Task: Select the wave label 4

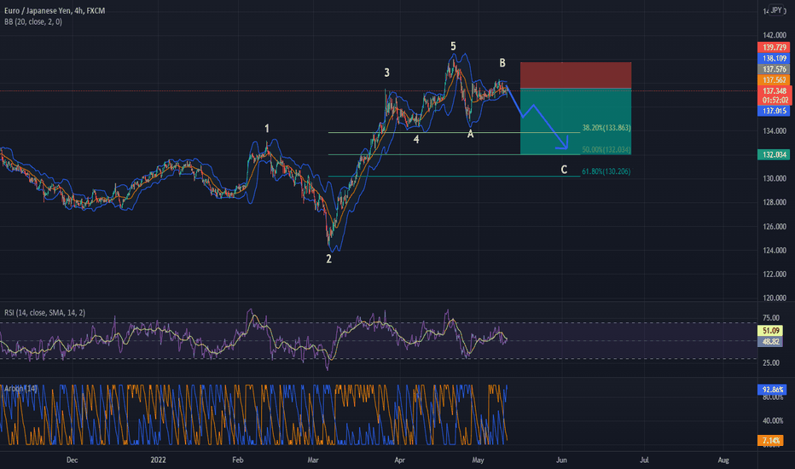Action: [x=416, y=140]
